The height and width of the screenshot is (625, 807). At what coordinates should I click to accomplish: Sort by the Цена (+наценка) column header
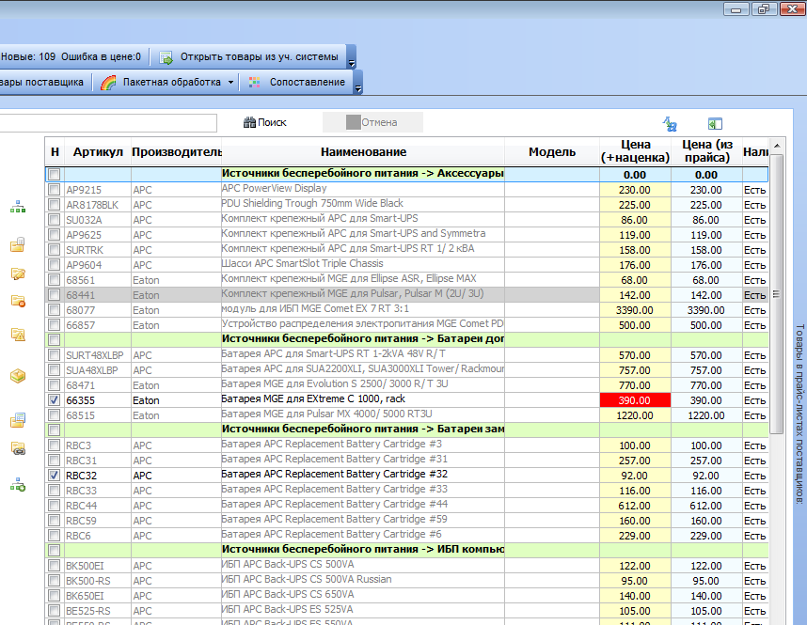[635, 151]
